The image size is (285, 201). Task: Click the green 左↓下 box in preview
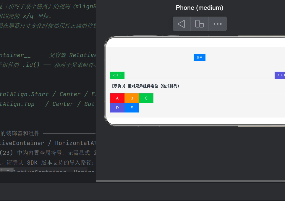(117, 75)
